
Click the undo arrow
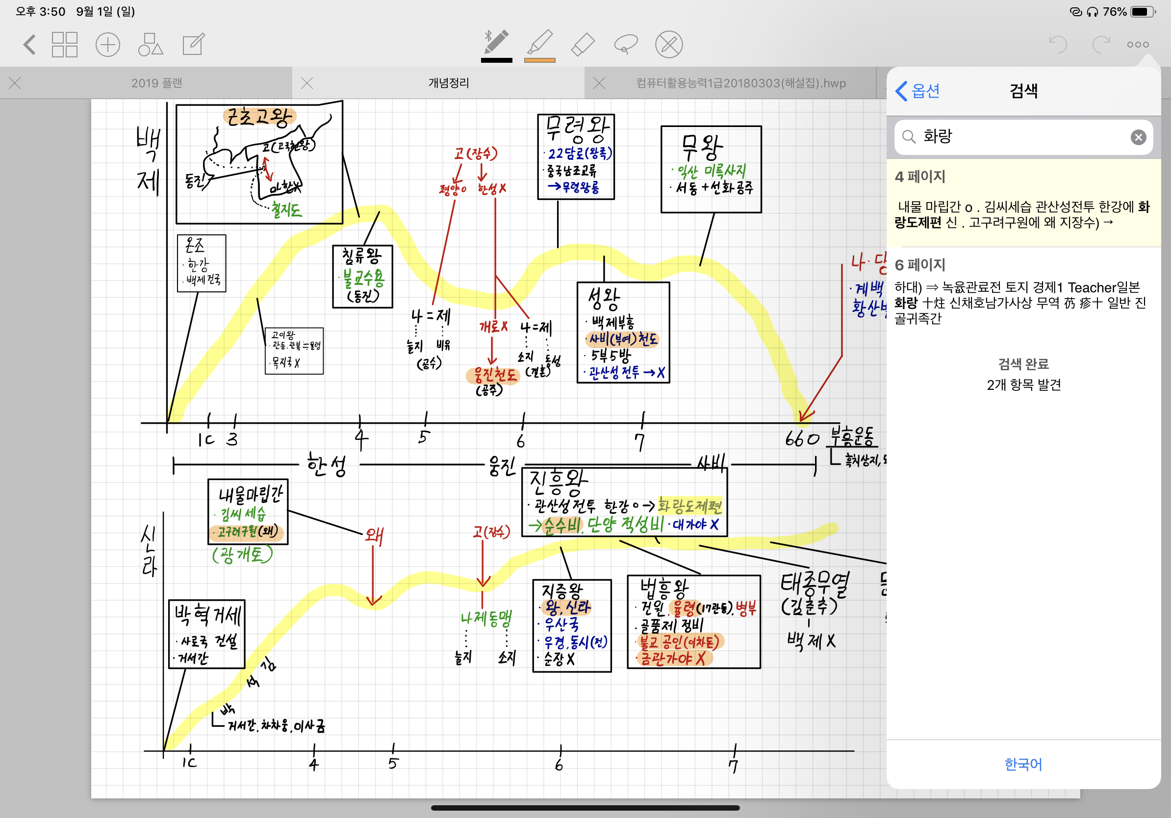pyautogui.click(x=1058, y=44)
